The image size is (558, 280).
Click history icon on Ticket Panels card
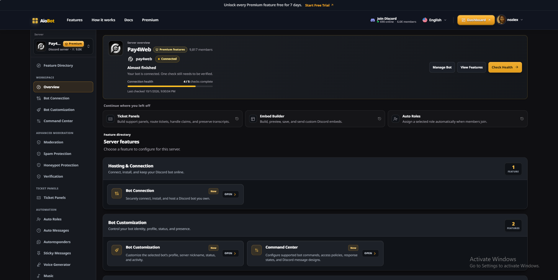[237, 119]
